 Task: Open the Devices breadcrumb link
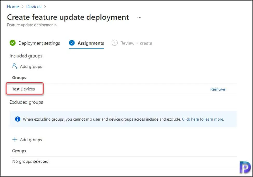click(34, 7)
